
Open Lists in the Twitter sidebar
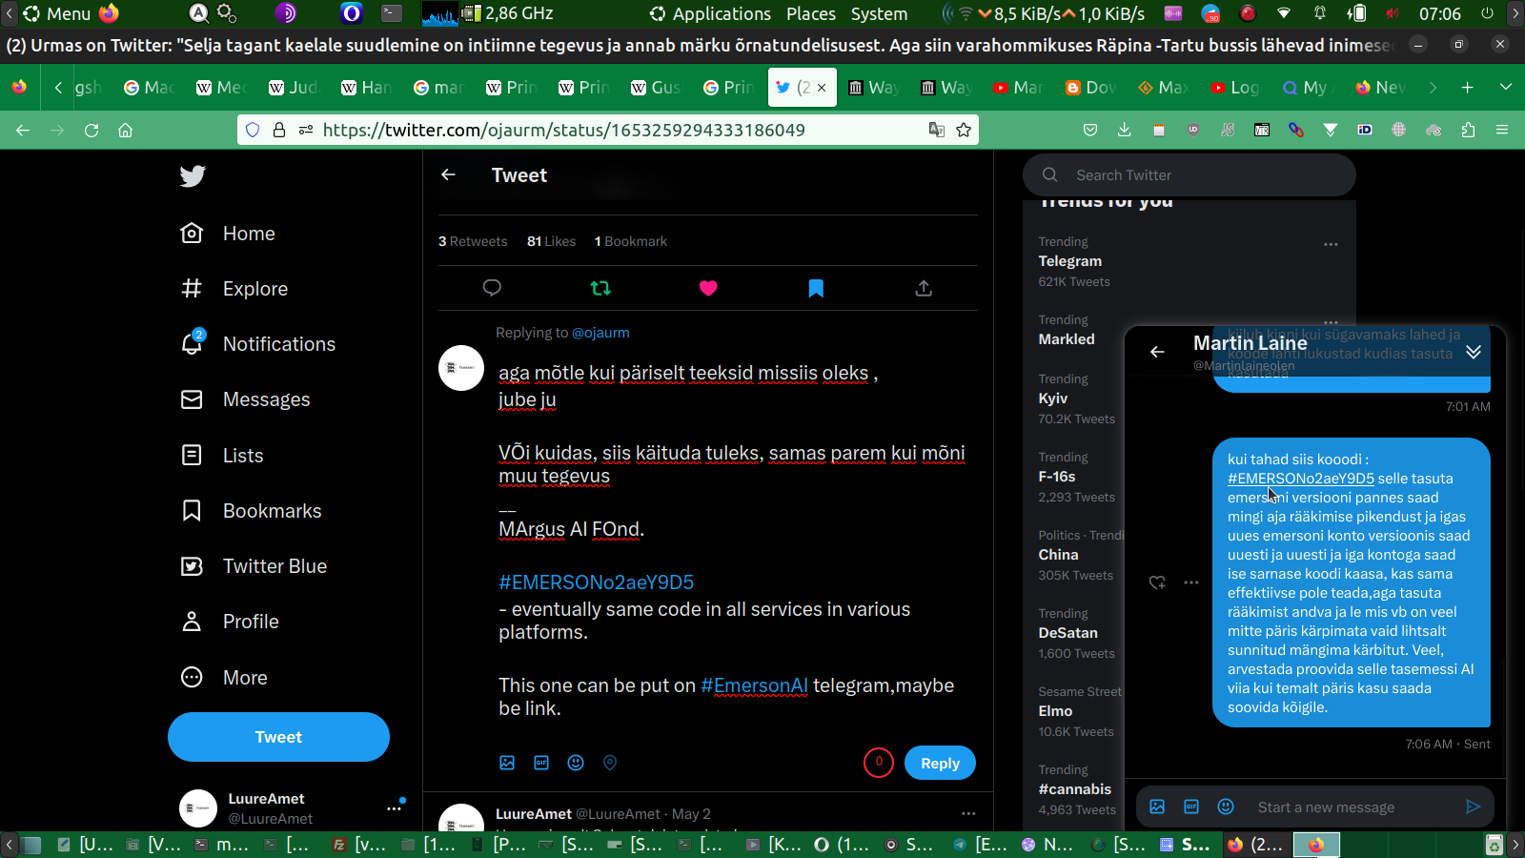[222, 456]
